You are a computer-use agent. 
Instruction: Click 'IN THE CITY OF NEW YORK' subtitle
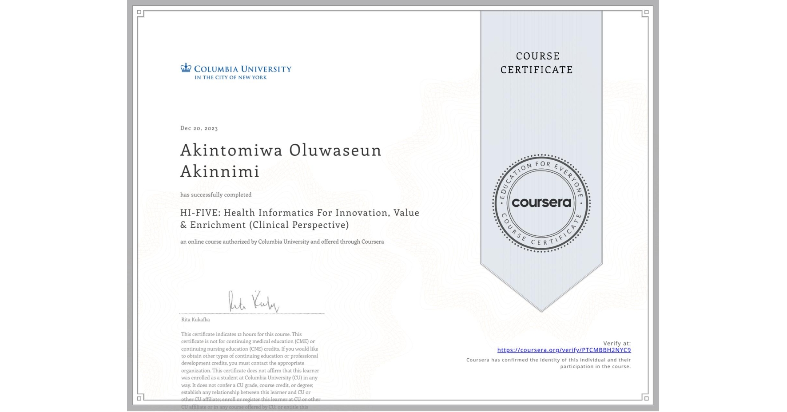[x=231, y=78]
